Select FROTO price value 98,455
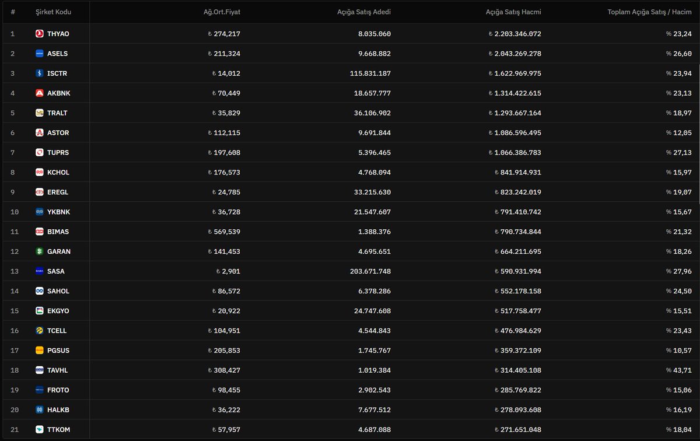The width and height of the screenshot is (700, 441). (x=226, y=390)
